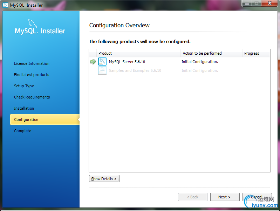The height and width of the screenshot is (211, 280).
Task: Click the MySQL dolphin logo in sidebar
Action: tap(33, 23)
